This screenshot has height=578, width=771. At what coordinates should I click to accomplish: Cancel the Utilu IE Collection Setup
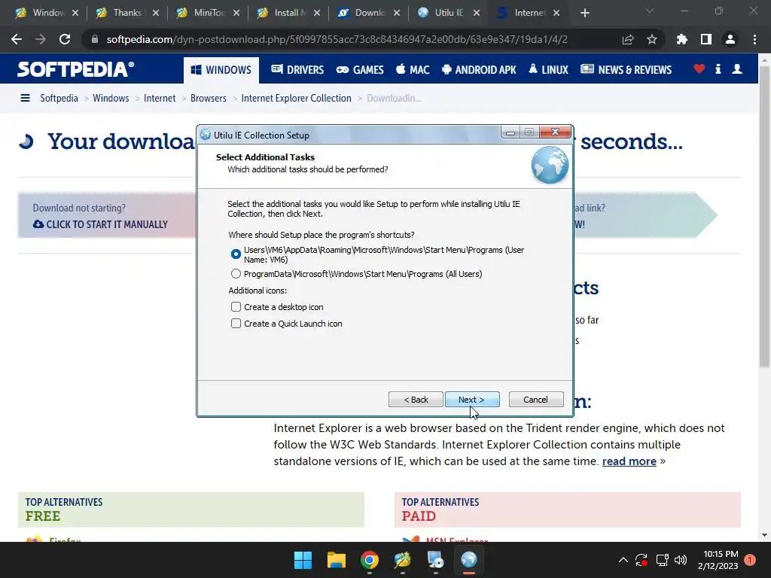[536, 400]
